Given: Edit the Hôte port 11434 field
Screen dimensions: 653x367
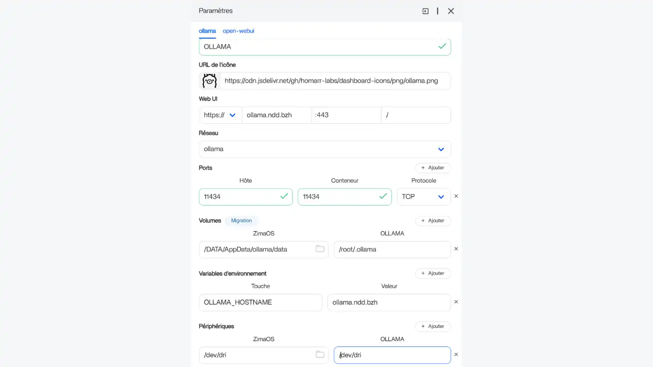Looking at the screenshot, I should (x=246, y=197).
